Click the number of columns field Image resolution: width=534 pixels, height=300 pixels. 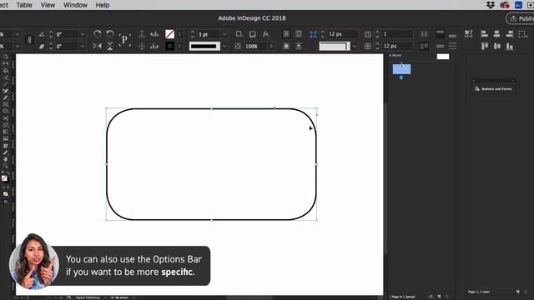coord(397,34)
